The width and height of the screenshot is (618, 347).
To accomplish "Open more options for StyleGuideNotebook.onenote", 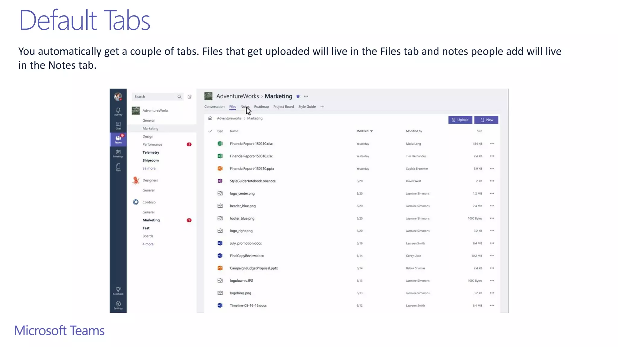I will [492, 181].
